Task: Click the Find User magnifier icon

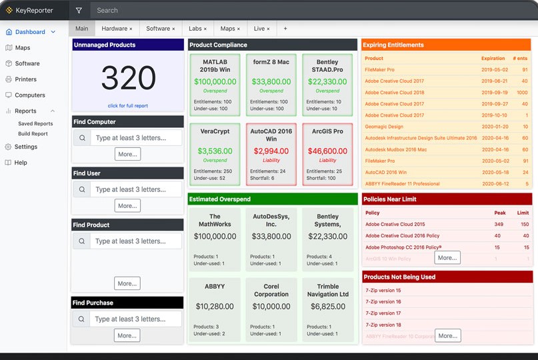Action: click(82, 189)
